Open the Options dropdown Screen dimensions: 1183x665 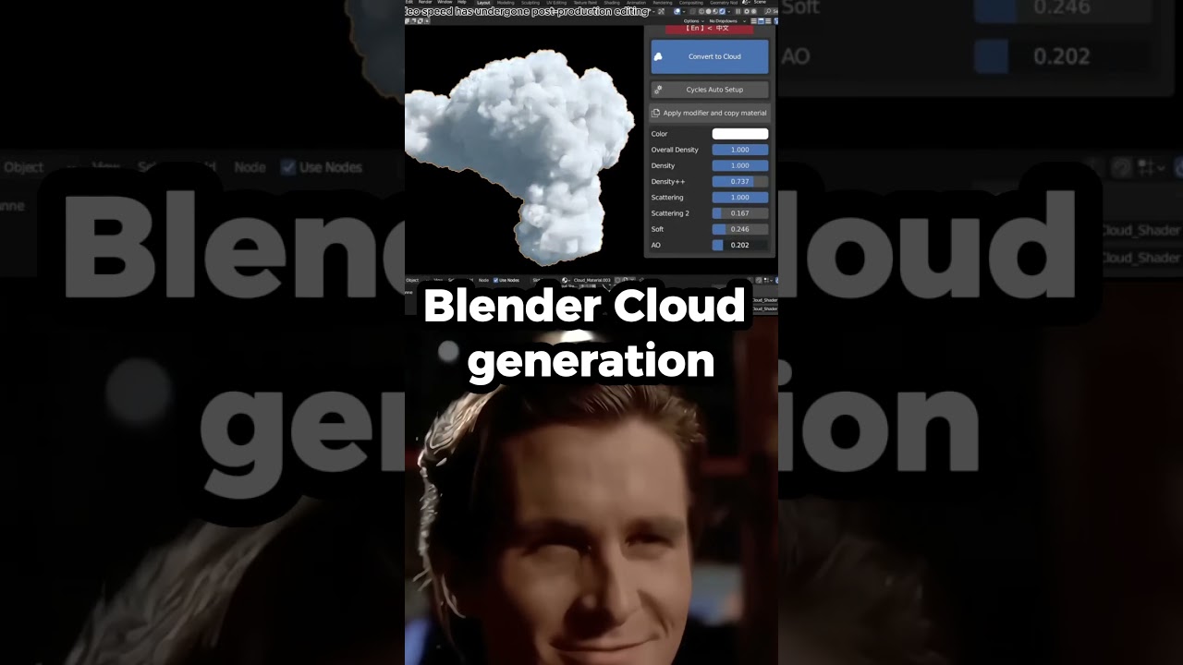point(694,20)
